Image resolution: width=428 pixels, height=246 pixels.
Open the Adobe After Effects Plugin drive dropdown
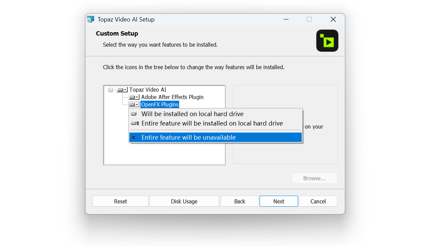pos(134,97)
